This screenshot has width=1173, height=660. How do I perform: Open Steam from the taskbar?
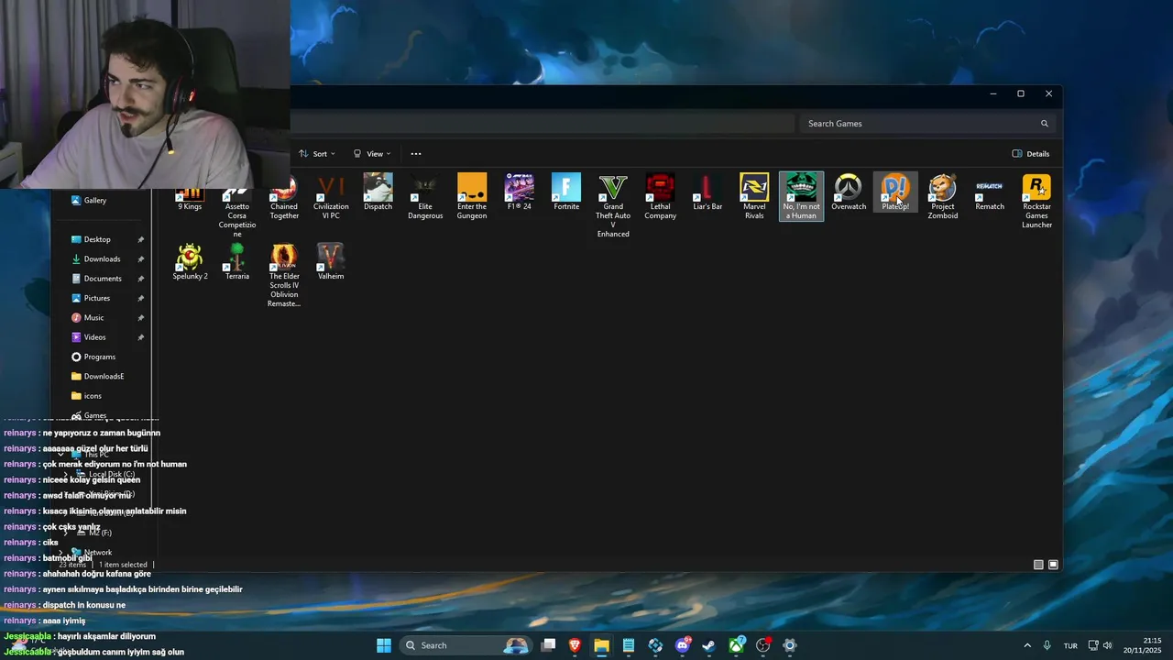(x=708, y=645)
